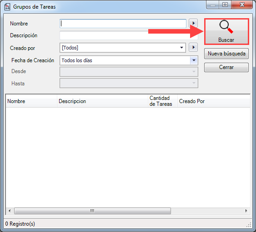Click the Grupos de Tareas window icon
This screenshot has width=256, height=232.
point(7,7)
